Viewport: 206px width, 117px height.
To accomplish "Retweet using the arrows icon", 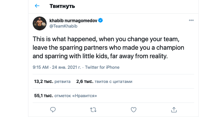I will (x=93, y=109).
